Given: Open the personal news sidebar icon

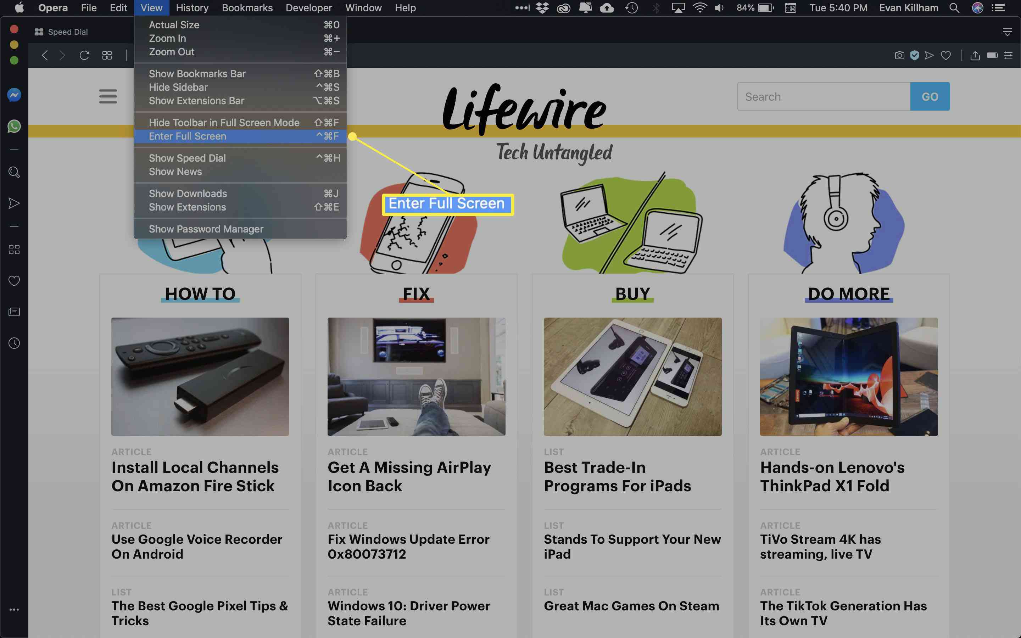Looking at the screenshot, I should 14,312.
